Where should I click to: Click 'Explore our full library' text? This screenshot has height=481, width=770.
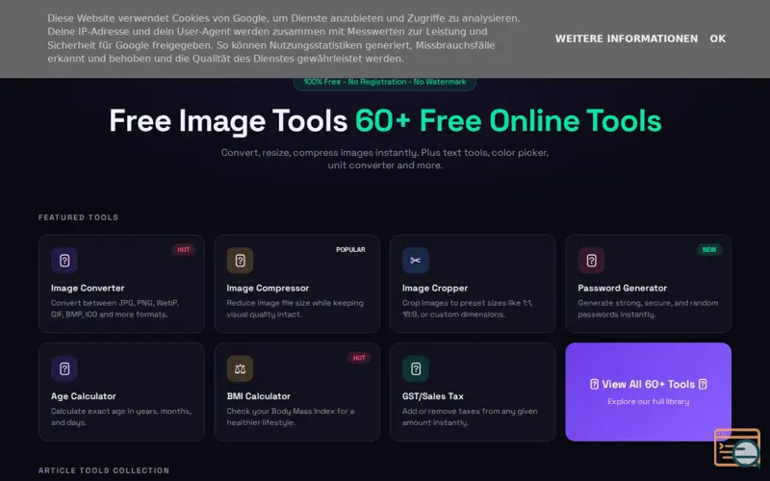click(x=648, y=401)
